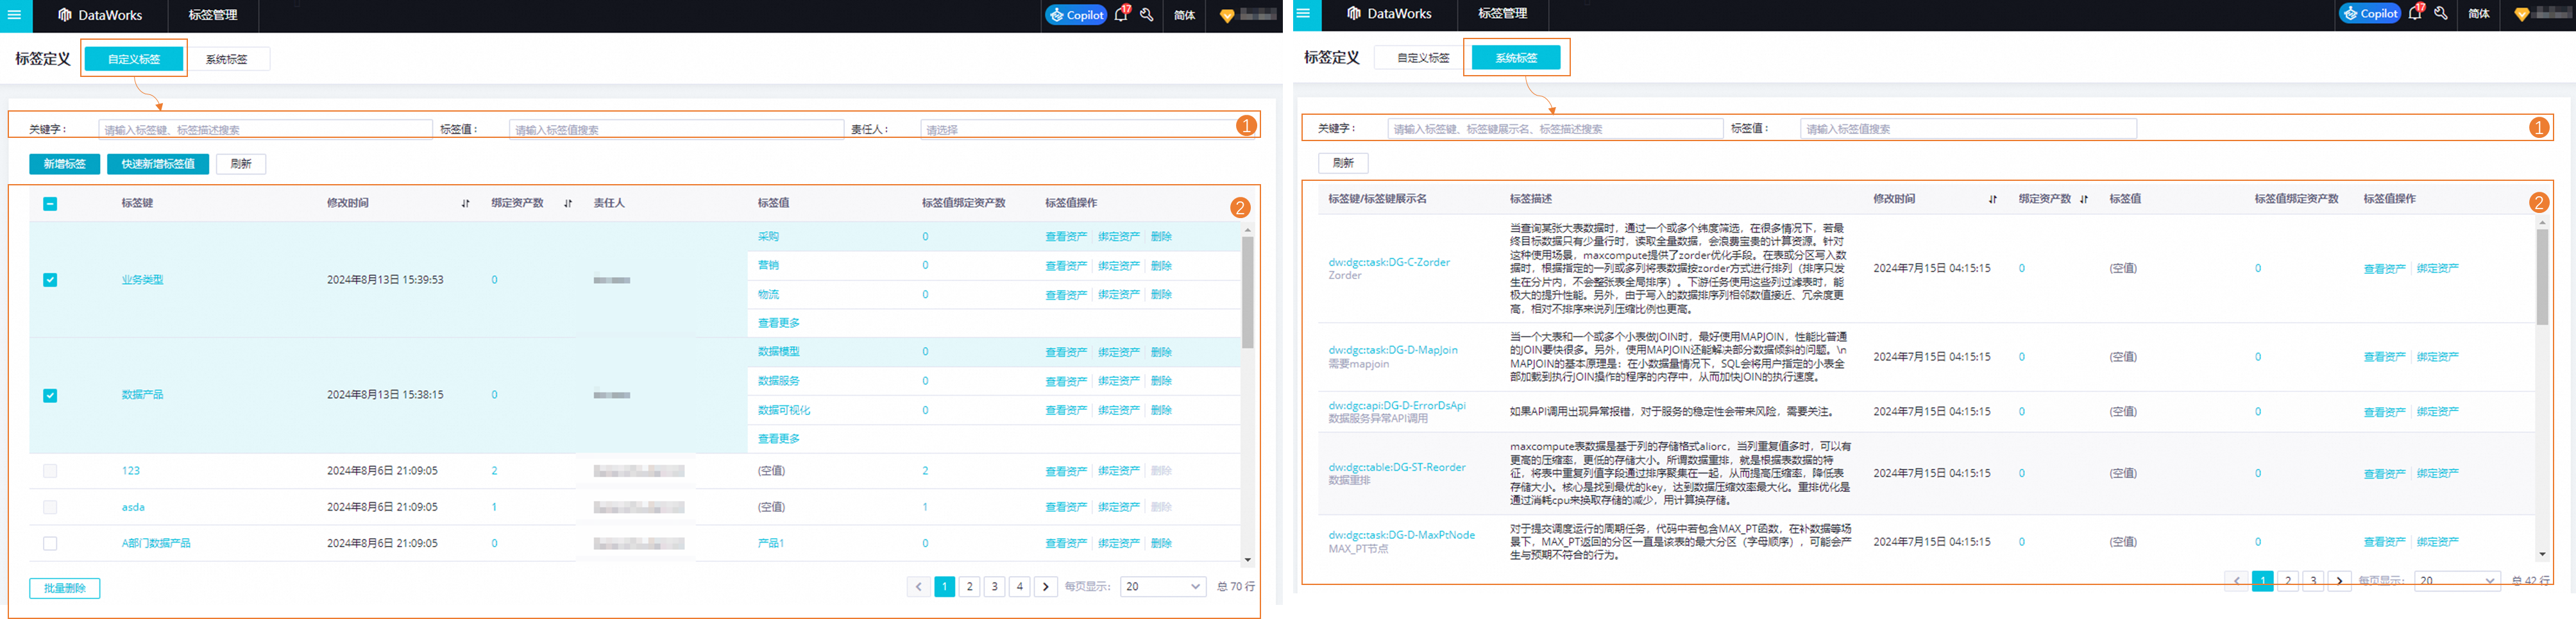Sort by 绑定资产数 in the custom tags table

click(x=568, y=204)
